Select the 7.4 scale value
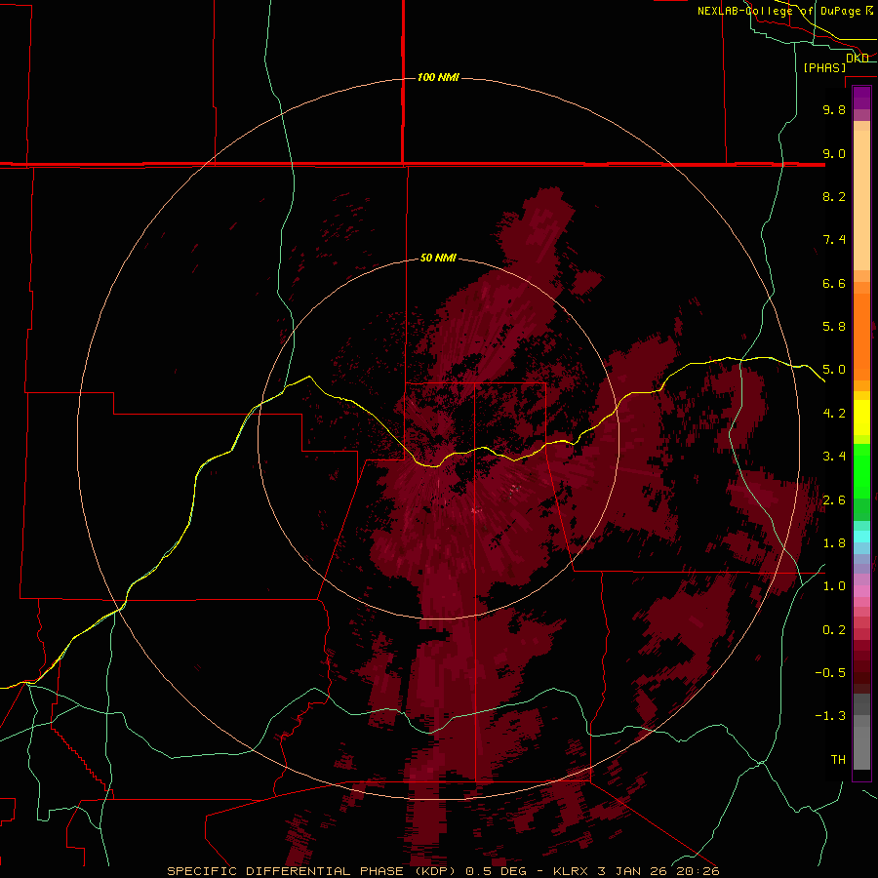The width and height of the screenshot is (878, 878). coord(834,240)
